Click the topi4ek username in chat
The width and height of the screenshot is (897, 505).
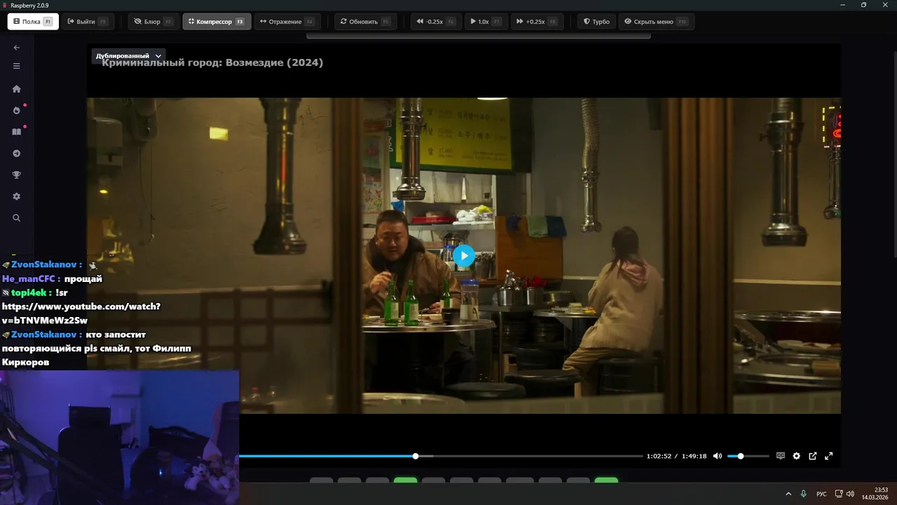(x=29, y=292)
